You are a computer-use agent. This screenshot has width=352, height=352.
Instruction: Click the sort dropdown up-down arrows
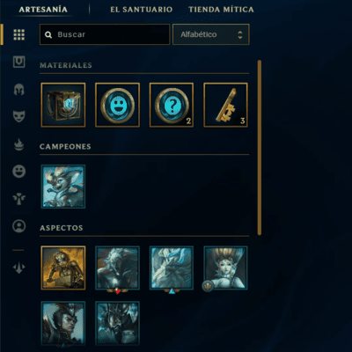[240, 34]
